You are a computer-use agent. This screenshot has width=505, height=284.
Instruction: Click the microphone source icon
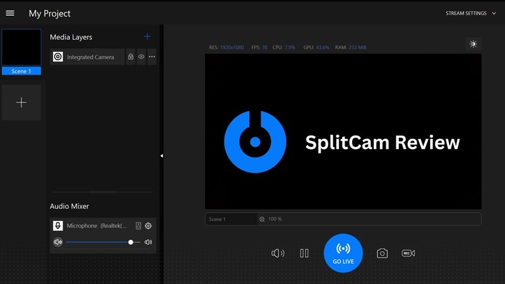tap(58, 226)
